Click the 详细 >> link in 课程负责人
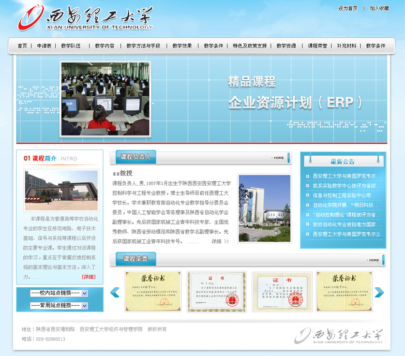Viewport: 405px width, 356px height. [220, 241]
